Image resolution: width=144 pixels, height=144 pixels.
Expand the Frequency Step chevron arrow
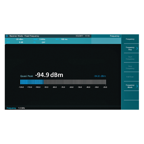[137, 48]
